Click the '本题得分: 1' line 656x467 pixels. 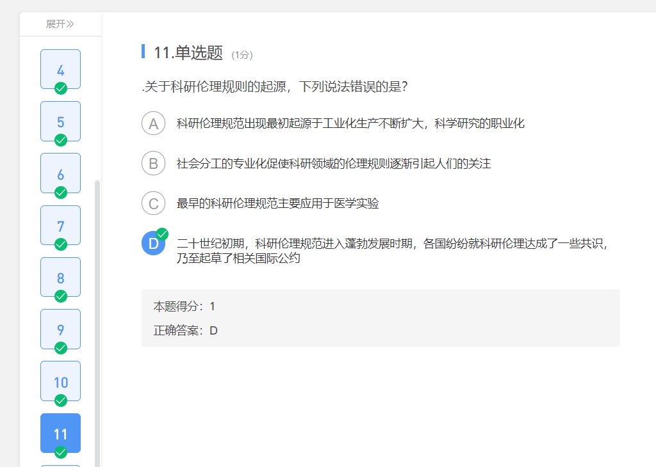coord(184,306)
